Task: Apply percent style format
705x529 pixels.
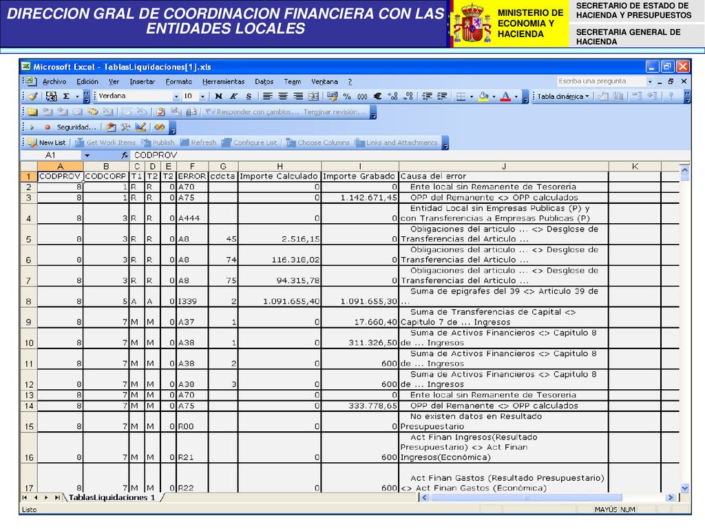Action: point(347,96)
